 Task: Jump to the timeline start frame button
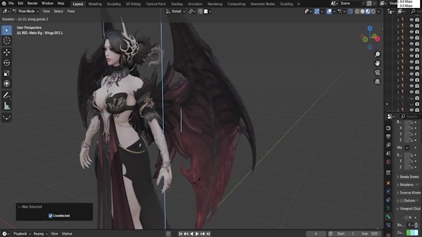click(181, 234)
